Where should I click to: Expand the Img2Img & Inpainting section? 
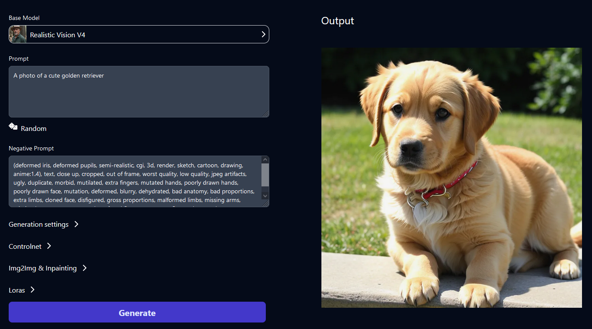(x=43, y=268)
